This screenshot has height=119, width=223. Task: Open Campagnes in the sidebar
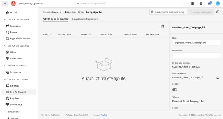[16, 26]
